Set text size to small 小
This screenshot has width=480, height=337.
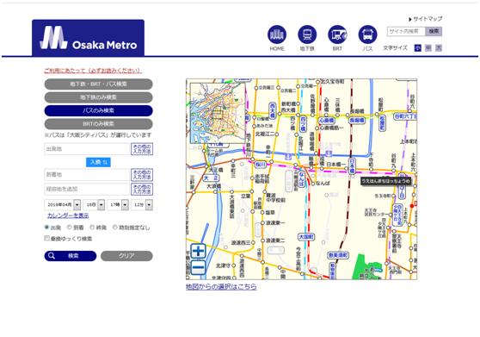coord(417,48)
